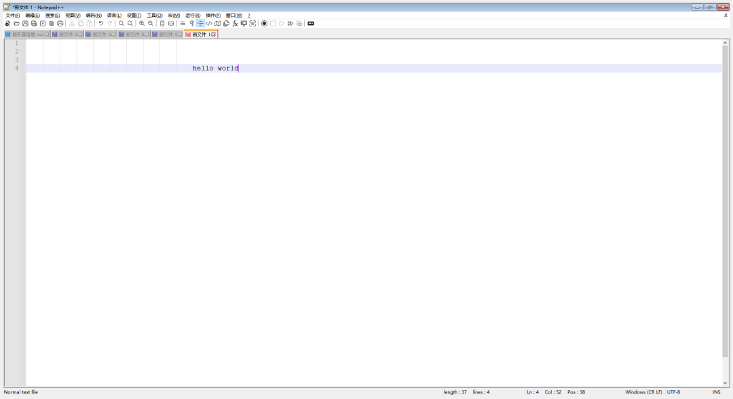Open Find with the magnifier icon
The height and width of the screenshot is (399, 733).
(121, 24)
